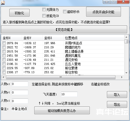
Task: Focus the 人物z input field
Action: click(20, 101)
